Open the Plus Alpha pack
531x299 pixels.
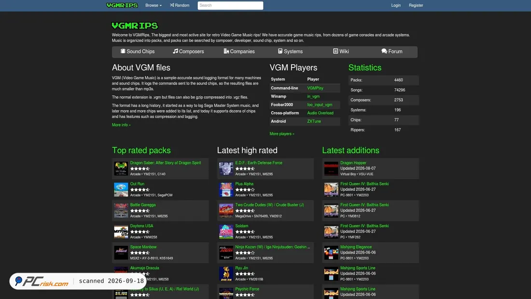pos(244,184)
